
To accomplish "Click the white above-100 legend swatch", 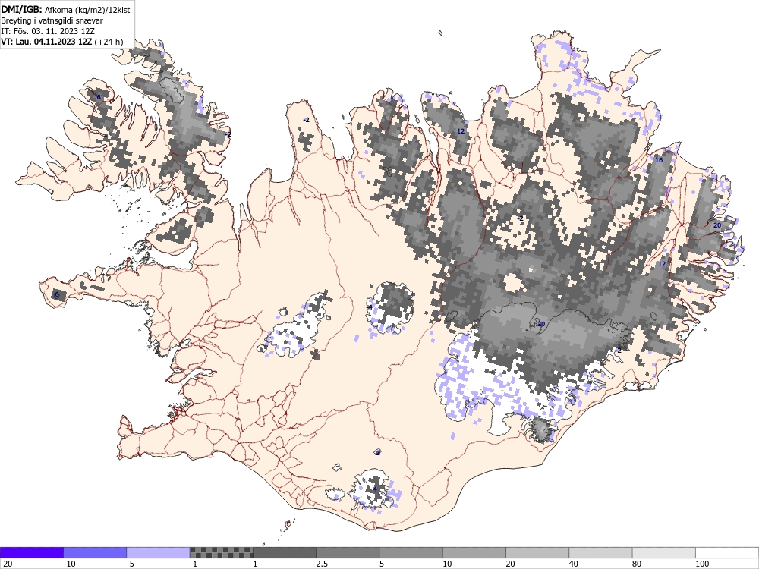I will [727, 552].
